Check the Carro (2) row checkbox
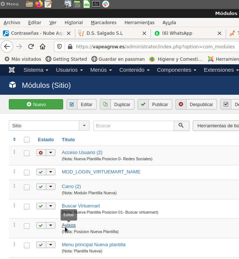239x259 pixels. (27, 187)
